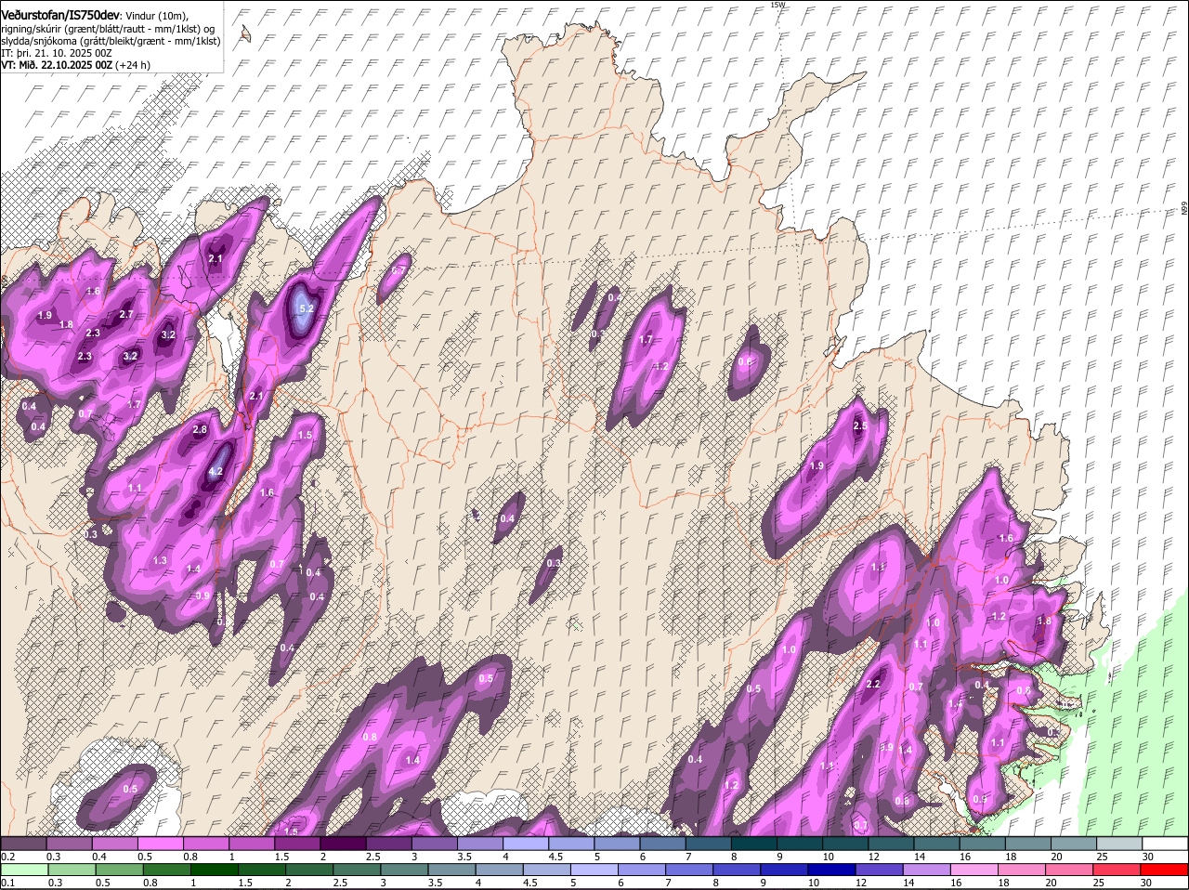Click the Veðurstofan/IS750dev map title
Viewport: 1189px width, 890px height.
point(60,14)
